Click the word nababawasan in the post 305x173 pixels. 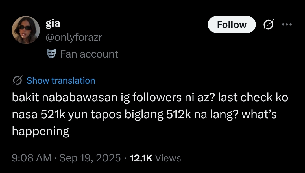pos(80,97)
